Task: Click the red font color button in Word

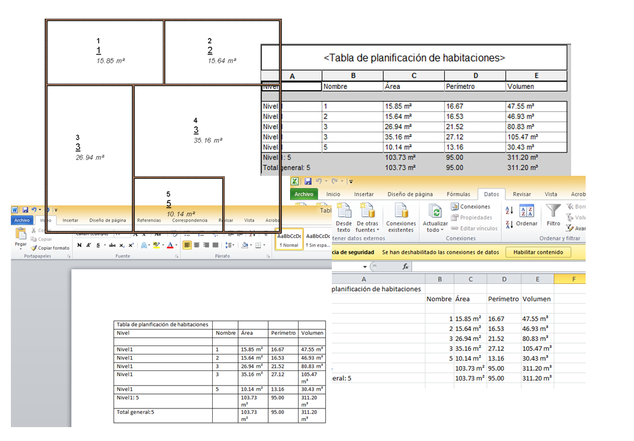Action: (x=170, y=245)
